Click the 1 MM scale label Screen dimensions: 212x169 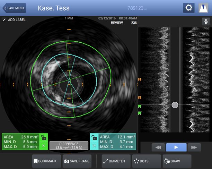[x=69, y=18]
